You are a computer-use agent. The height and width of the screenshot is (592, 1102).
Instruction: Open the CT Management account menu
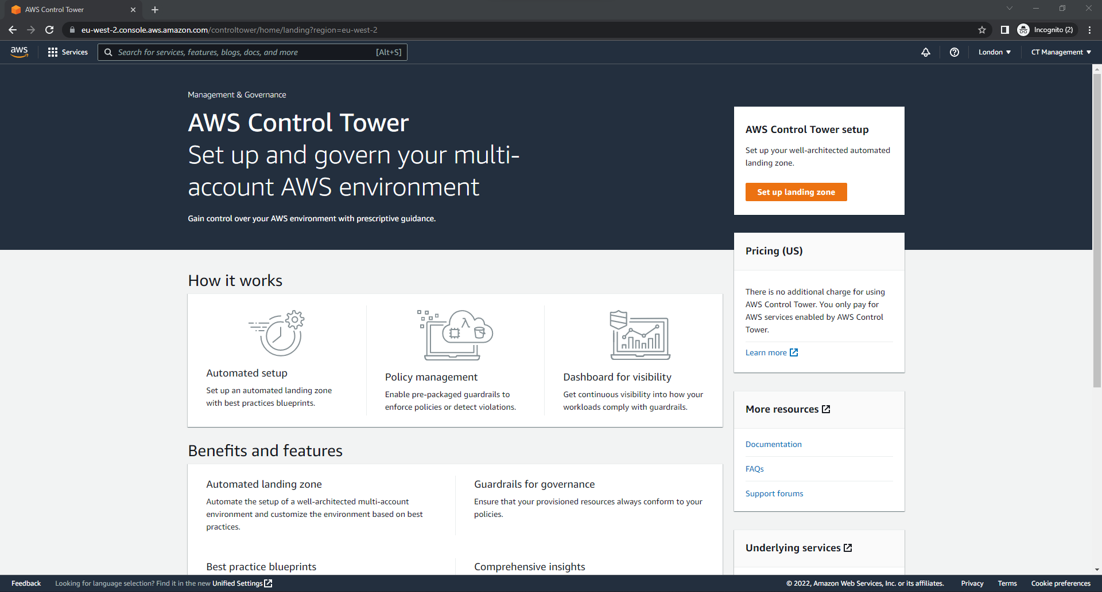1060,52
